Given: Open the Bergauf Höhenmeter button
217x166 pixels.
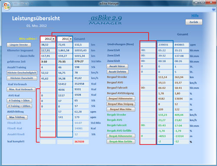Looking at the screenshot, I should (121, 99).
